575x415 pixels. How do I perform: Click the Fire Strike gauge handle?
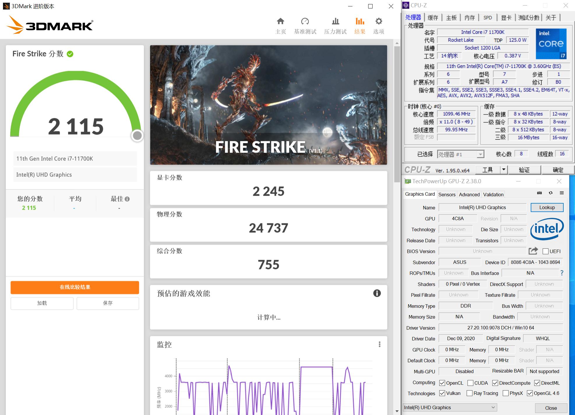click(x=137, y=135)
